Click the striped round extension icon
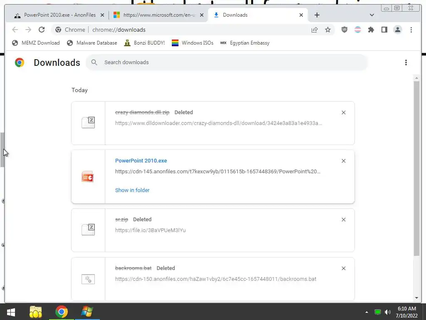Viewport: 426px width, 320px height. tap(358, 30)
